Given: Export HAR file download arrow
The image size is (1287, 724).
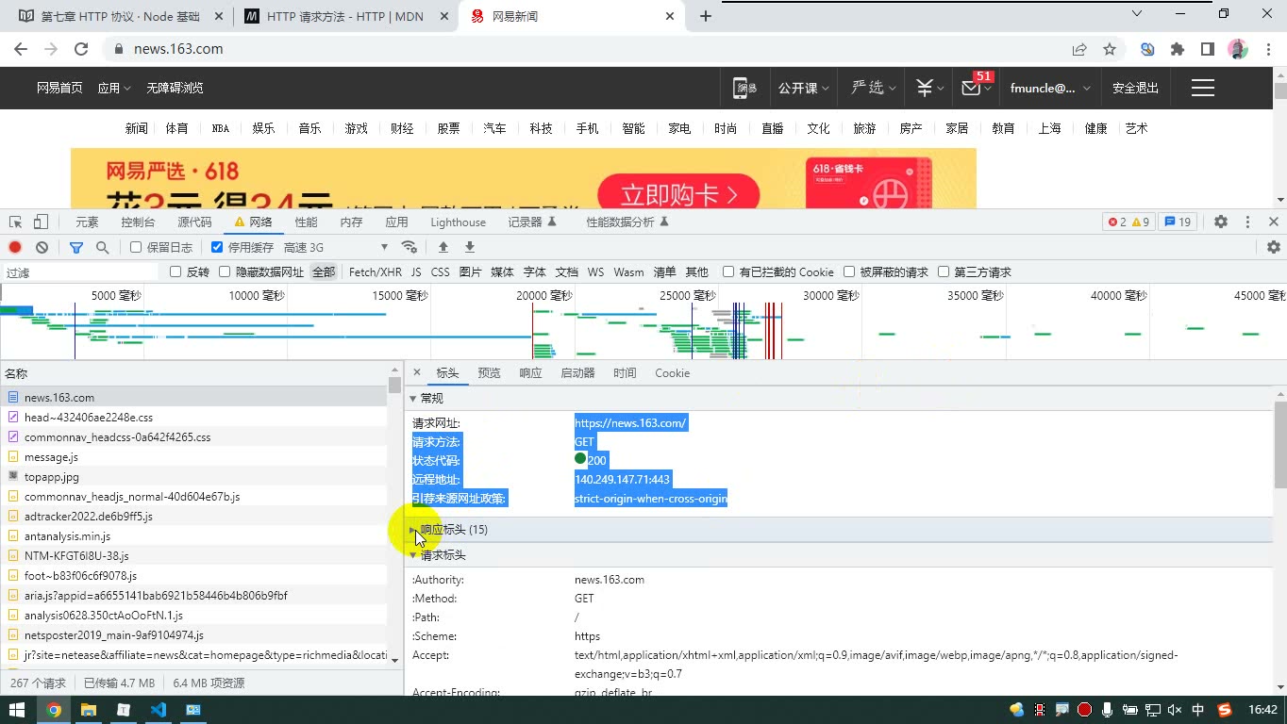Looking at the screenshot, I should pos(469,247).
